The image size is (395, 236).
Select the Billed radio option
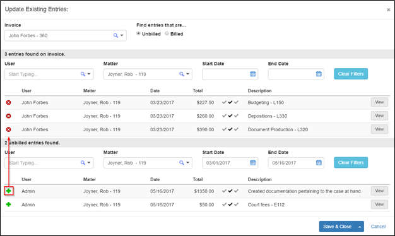click(x=167, y=33)
